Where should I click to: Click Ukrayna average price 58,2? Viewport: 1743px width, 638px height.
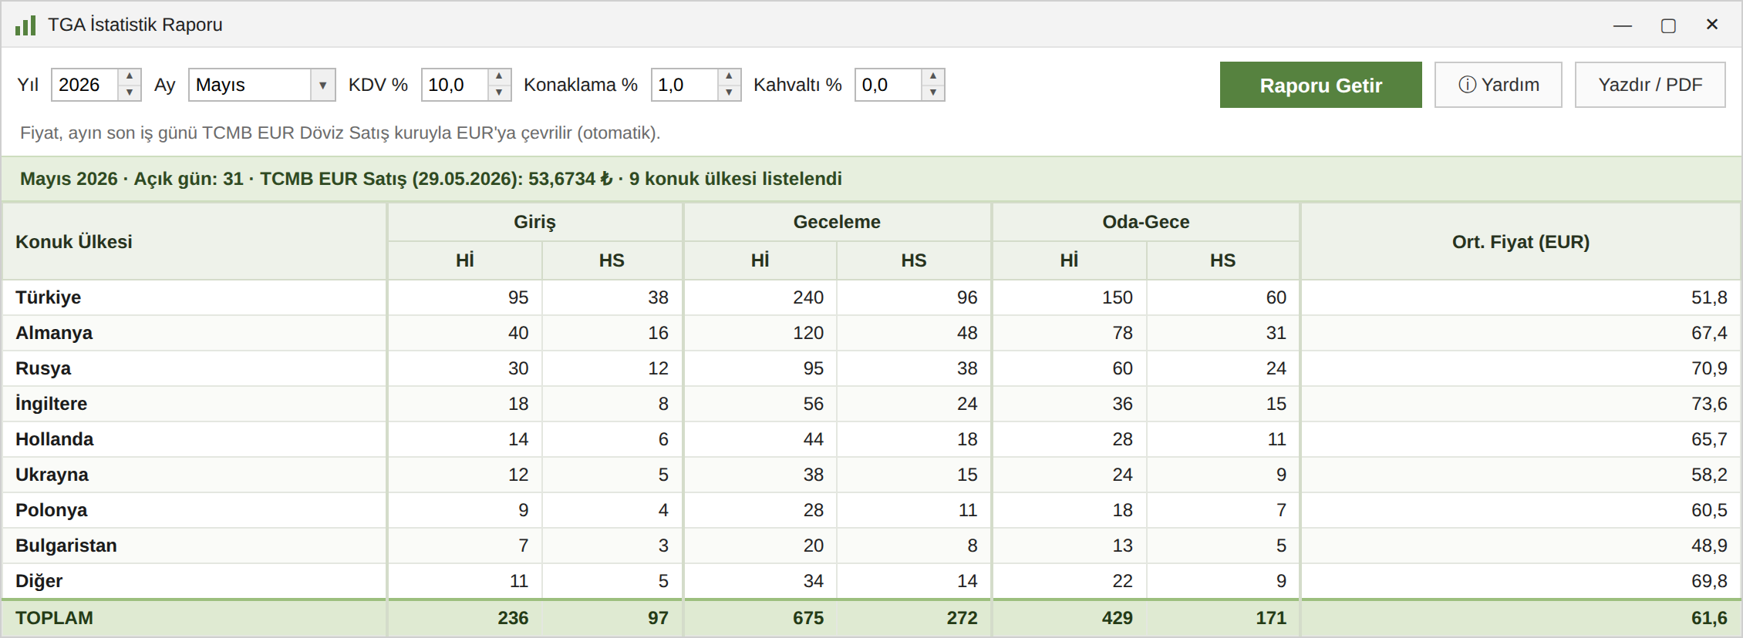[1709, 475]
